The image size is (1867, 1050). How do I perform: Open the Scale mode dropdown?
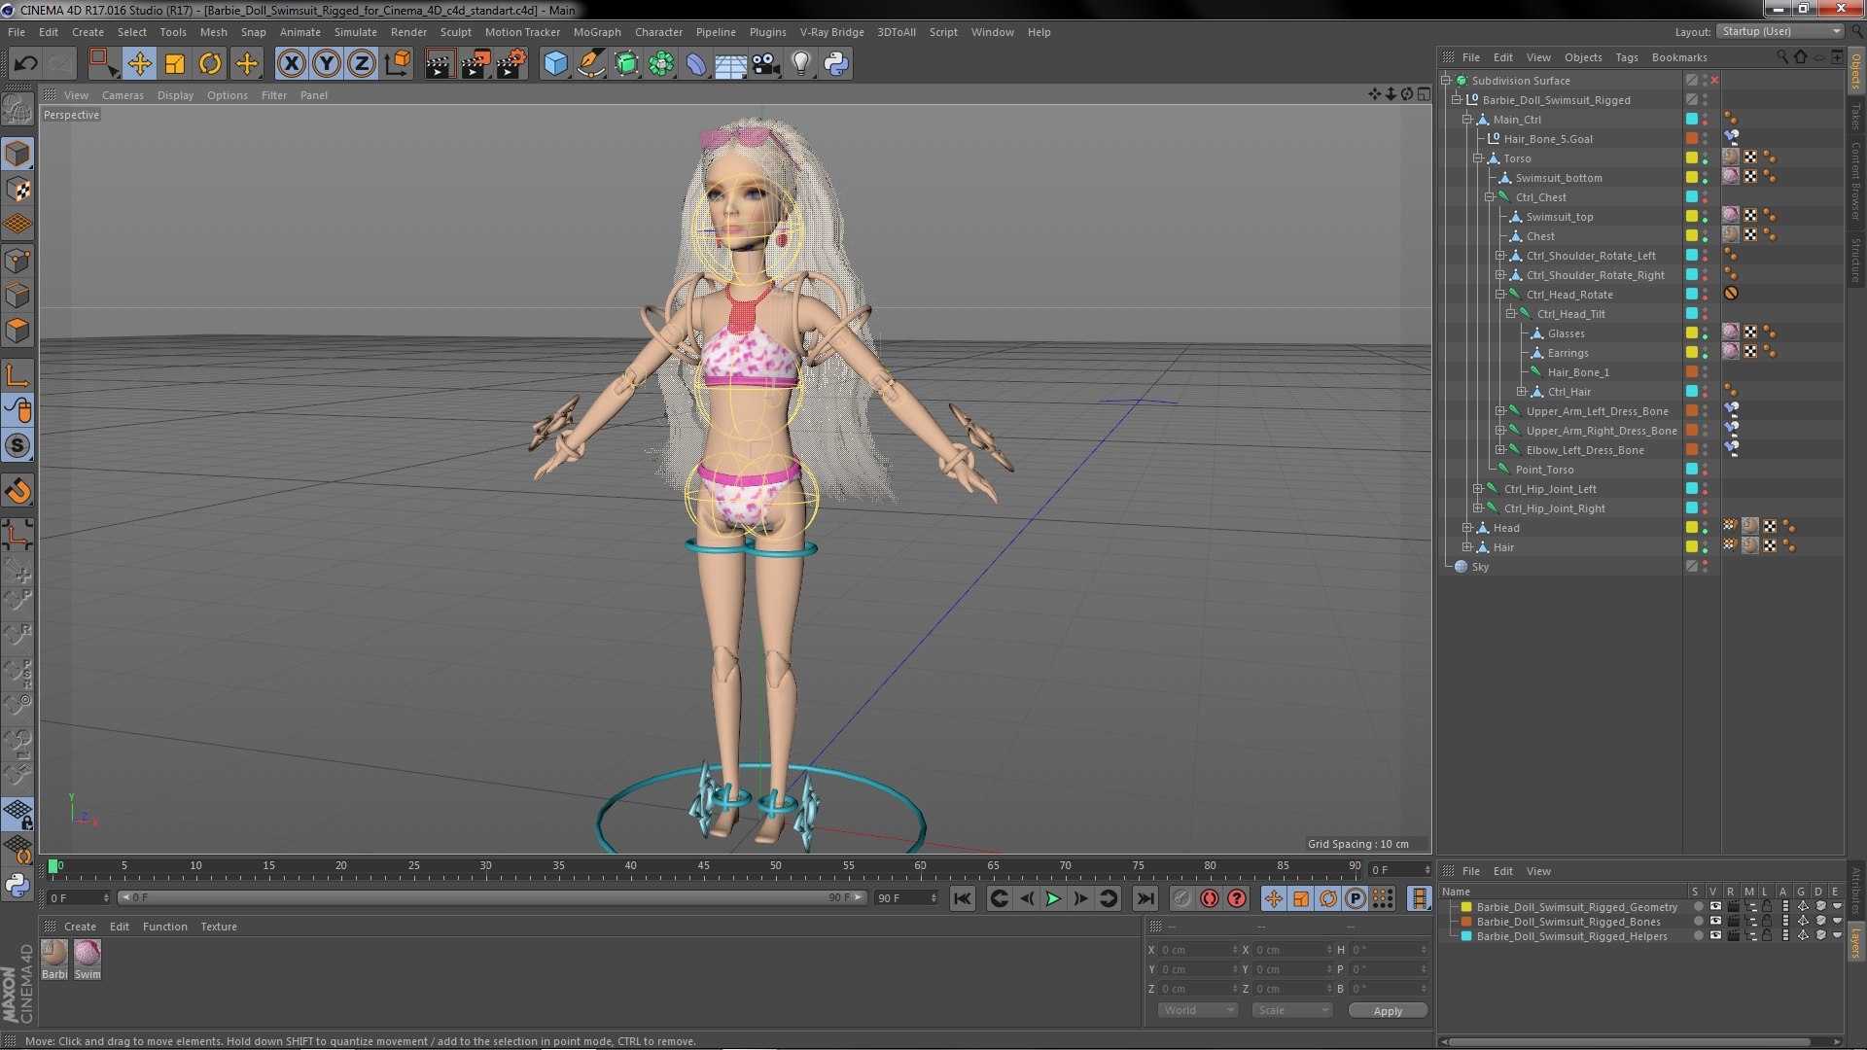(x=1291, y=1010)
